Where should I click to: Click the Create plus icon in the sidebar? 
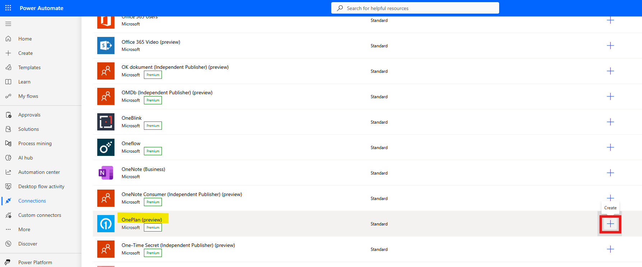(8, 53)
